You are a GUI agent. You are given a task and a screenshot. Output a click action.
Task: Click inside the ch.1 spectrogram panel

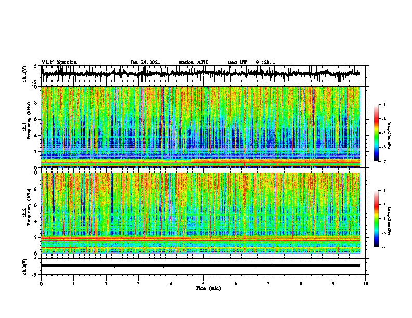(x=201, y=127)
